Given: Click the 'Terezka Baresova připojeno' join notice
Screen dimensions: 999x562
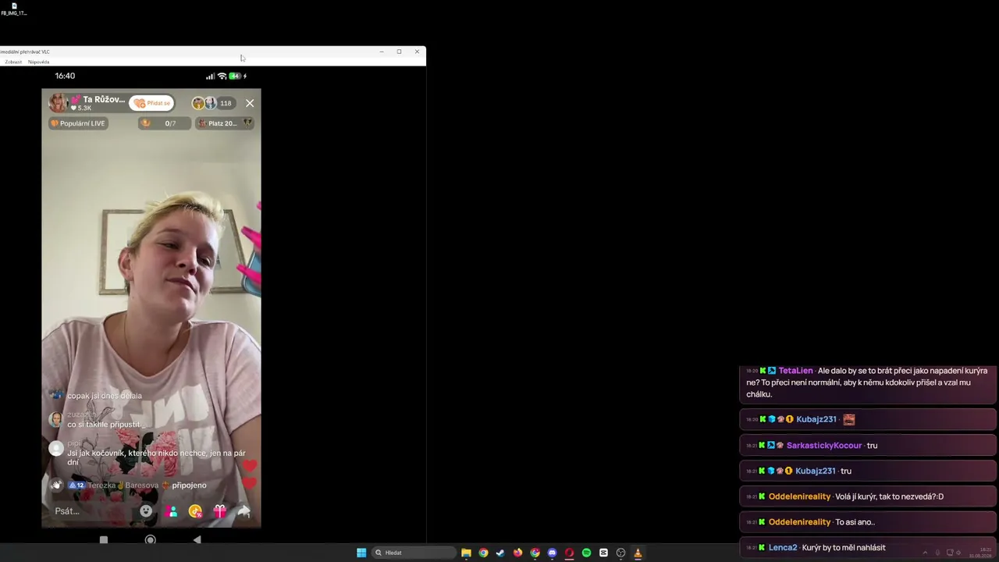Looking at the screenshot, I should coord(137,485).
